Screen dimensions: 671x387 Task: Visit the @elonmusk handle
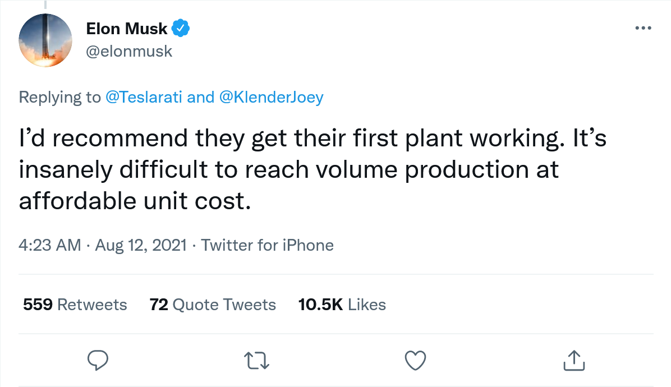point(129,52)
